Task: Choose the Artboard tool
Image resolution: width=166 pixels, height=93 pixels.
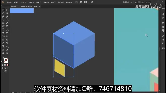Action: pyautogui.click(x=3, y=50)
